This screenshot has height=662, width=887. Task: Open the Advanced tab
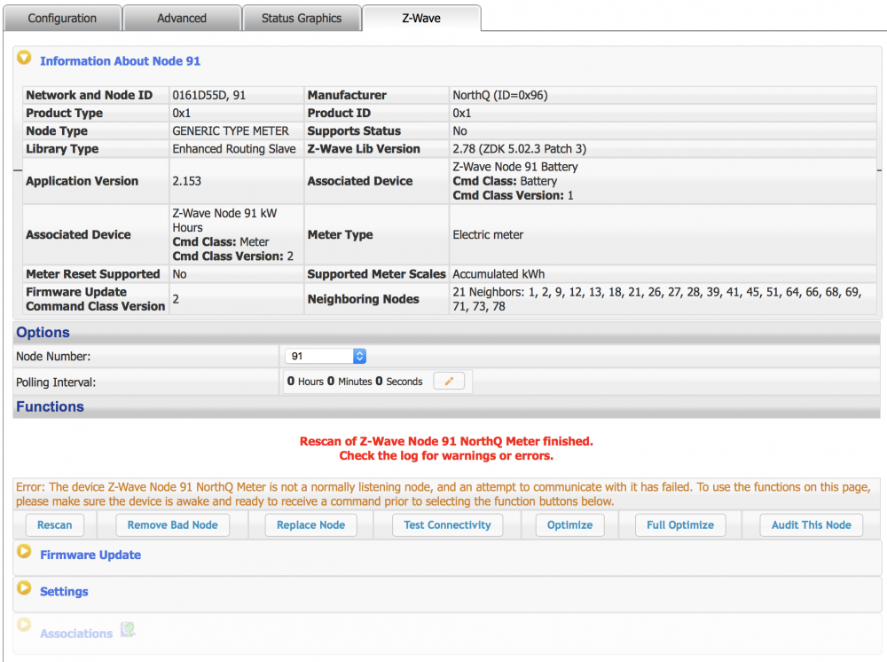182,19
